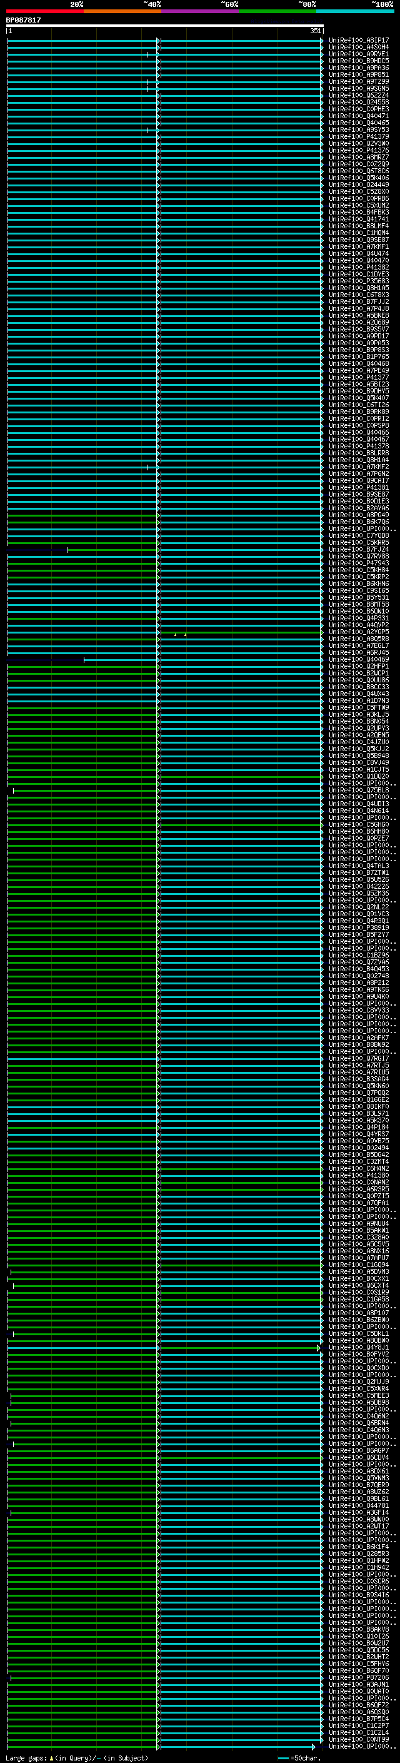Select UniRef100_B9SE87 hit label
Viewport: 400px width, 1763px height.
[x=358, y=494]
